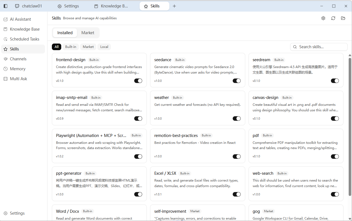
Task: Select the Skills tab in title bar
Action: [154, 6]
